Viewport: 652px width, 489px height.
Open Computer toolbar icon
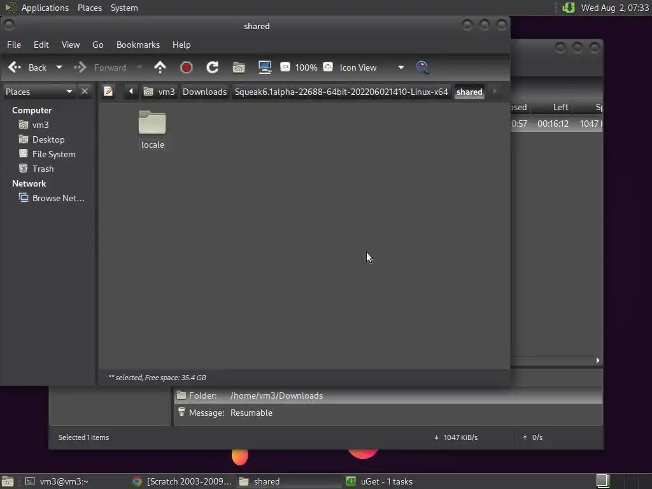[265, 67]
